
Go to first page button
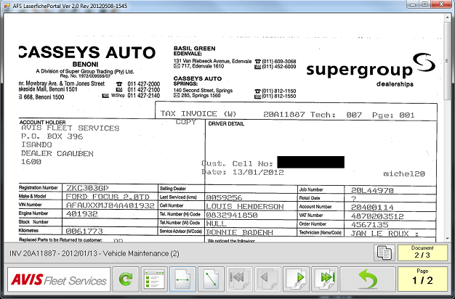[x=239, y=279]
